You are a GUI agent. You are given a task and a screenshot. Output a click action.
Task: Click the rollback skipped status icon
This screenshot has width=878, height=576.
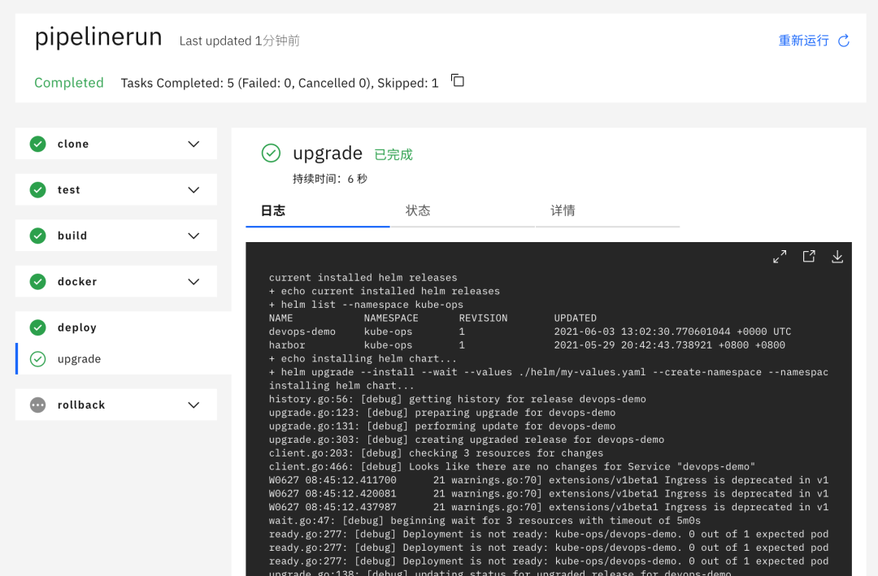[38, 405]
